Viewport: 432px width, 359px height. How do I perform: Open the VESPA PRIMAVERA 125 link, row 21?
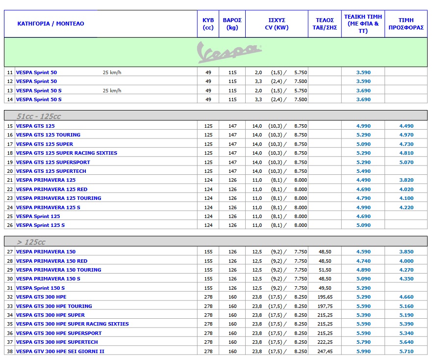point(46,180)
